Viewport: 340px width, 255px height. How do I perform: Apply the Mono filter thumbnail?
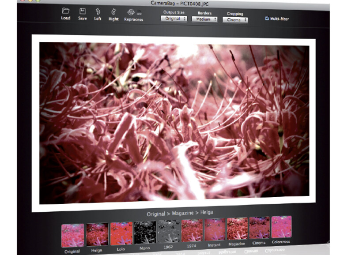[145, 232]
